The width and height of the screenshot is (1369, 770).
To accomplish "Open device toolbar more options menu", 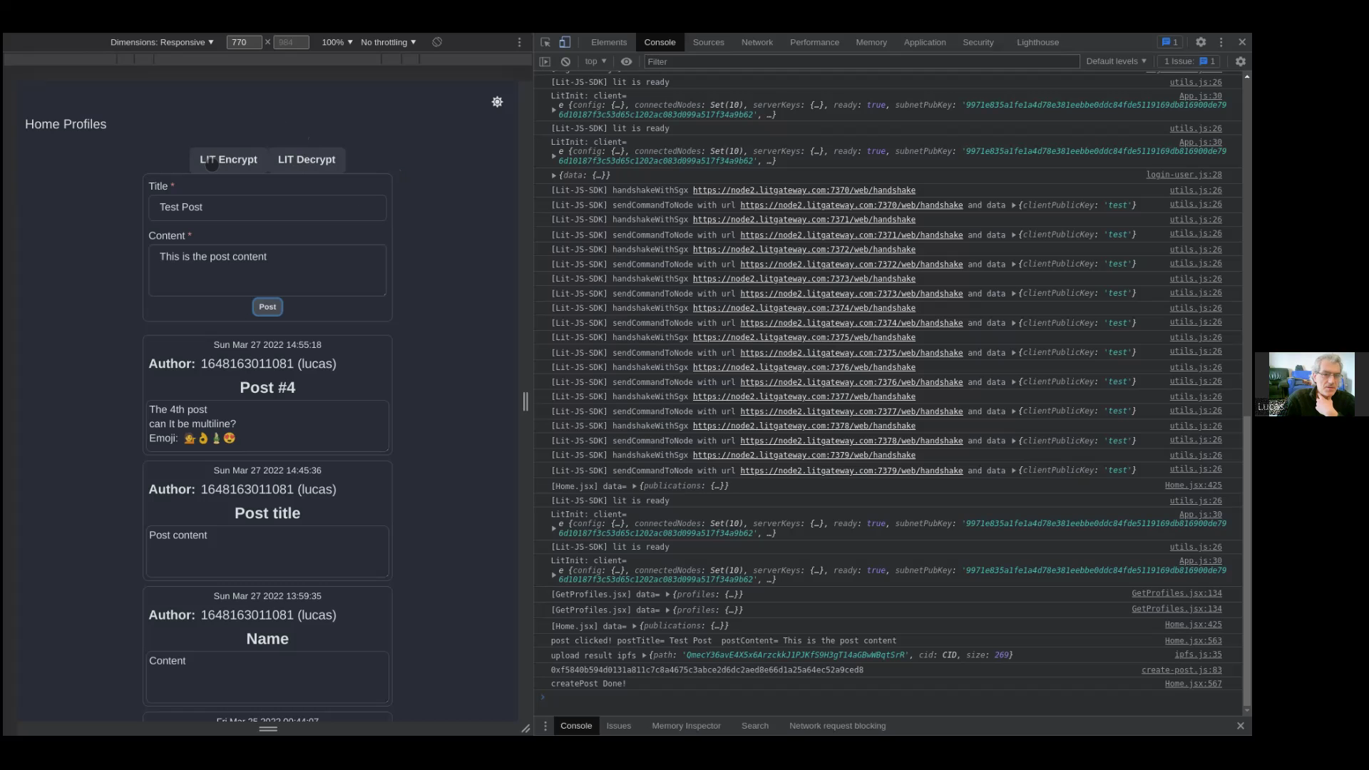I will coord(519,42).
